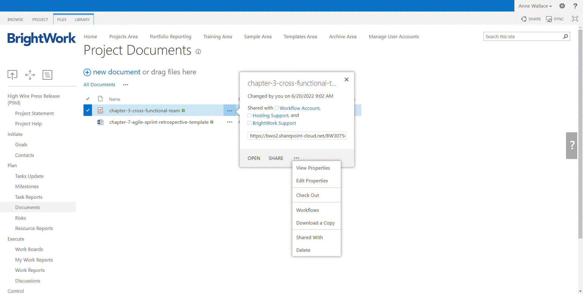Open the Anne Wallace user dropdown
Viewport: 583px width, 294px height.
click(535, 6)
